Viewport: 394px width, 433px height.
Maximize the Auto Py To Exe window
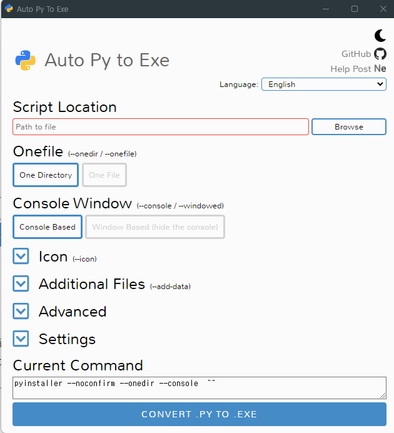click(355, 9)
